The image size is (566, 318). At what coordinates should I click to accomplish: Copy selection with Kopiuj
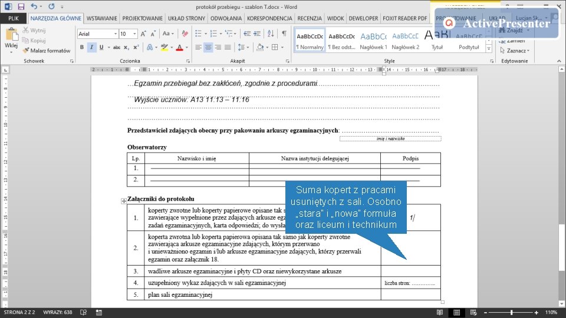(x=34, y=41)
